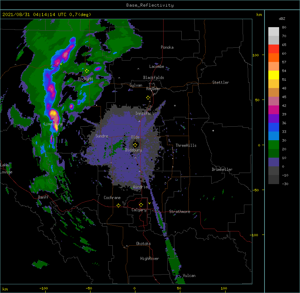Click the Strathmore label
Screen dimensions: 300x293
point(180,211)
